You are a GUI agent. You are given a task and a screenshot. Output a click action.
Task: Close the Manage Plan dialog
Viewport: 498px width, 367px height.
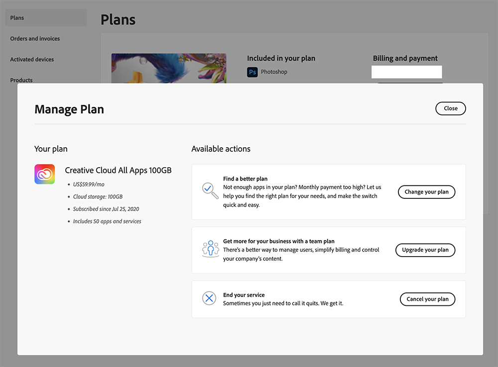[450, 108]
